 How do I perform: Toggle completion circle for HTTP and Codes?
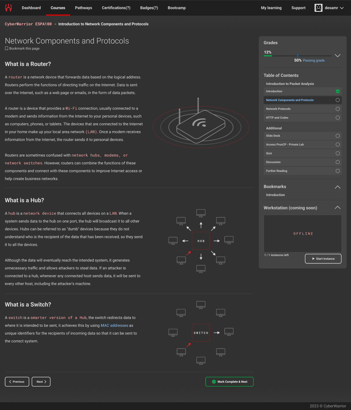point(338,118)
